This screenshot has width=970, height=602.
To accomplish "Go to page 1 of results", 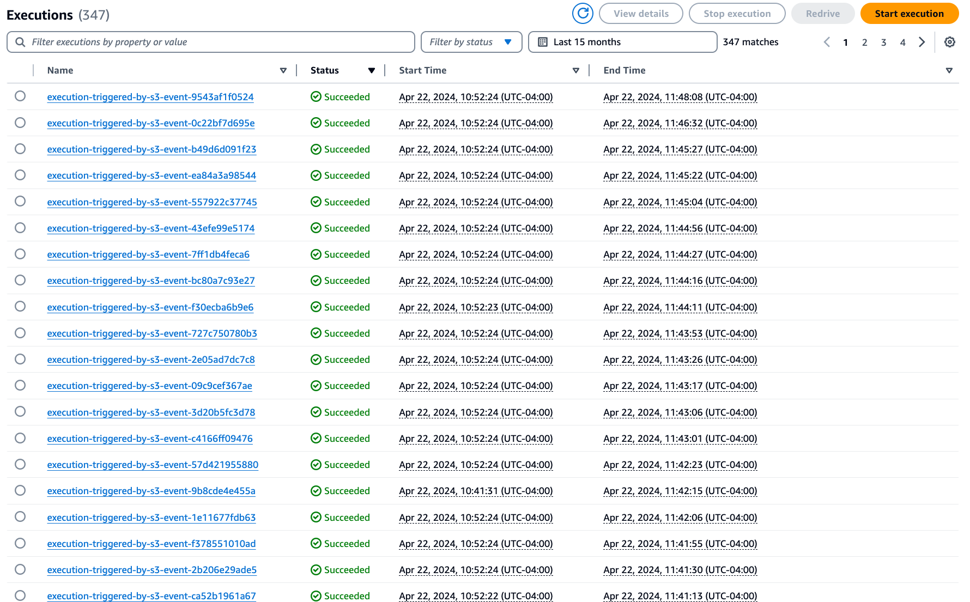I will (846, 42).
